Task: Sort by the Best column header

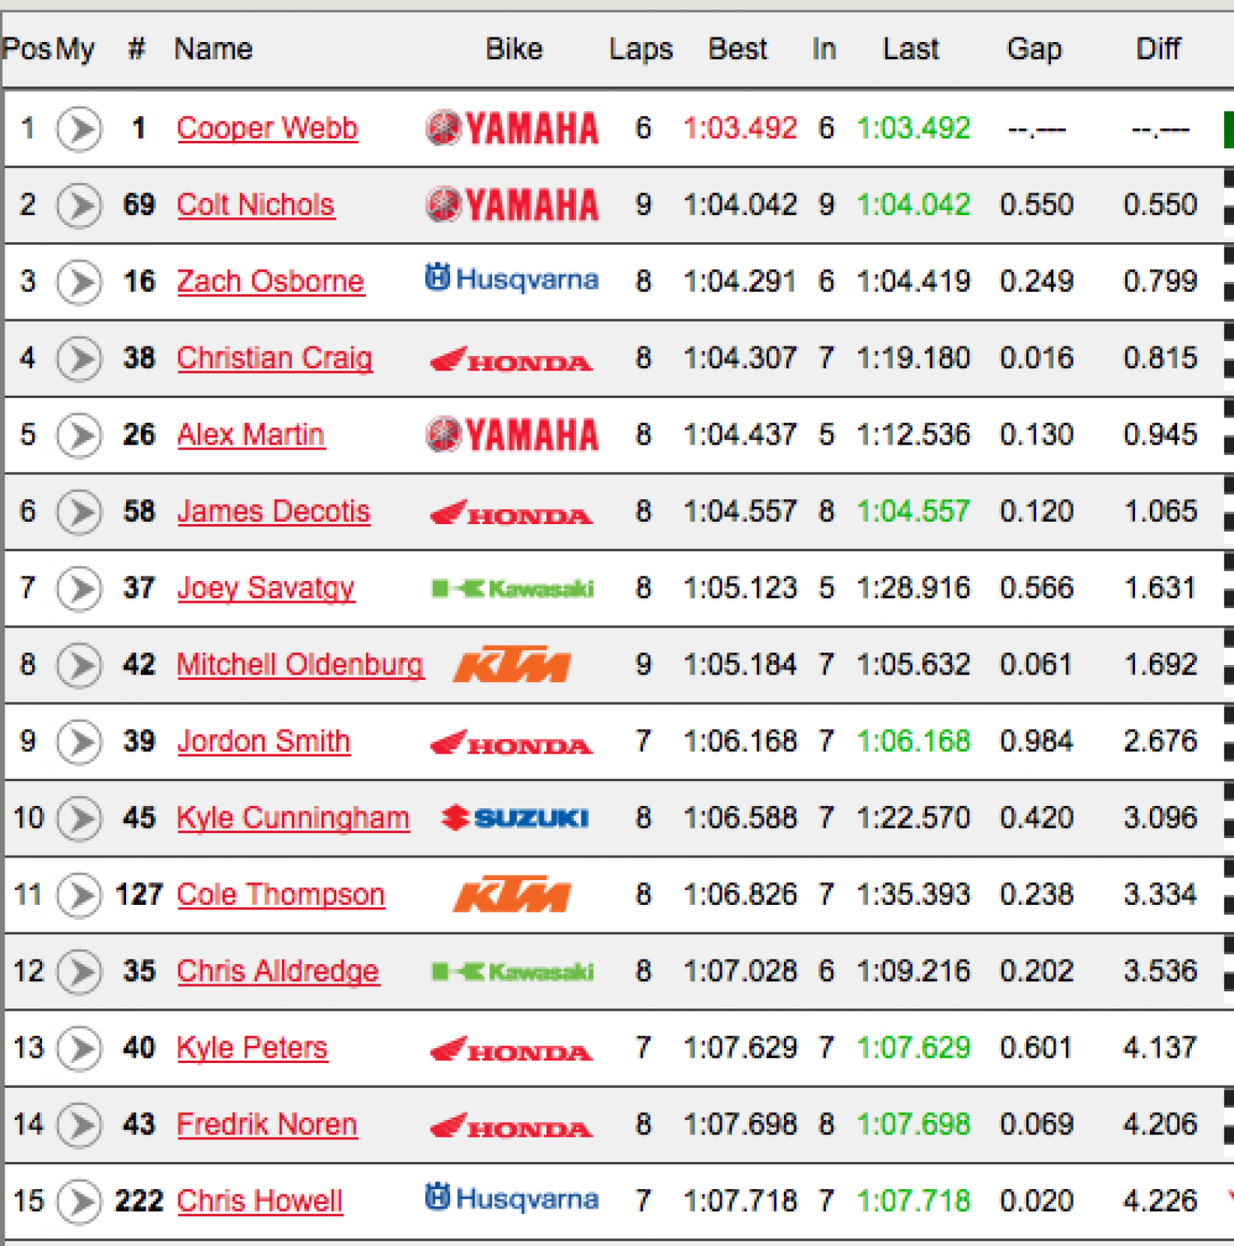Action: click(x=737, y=49)
